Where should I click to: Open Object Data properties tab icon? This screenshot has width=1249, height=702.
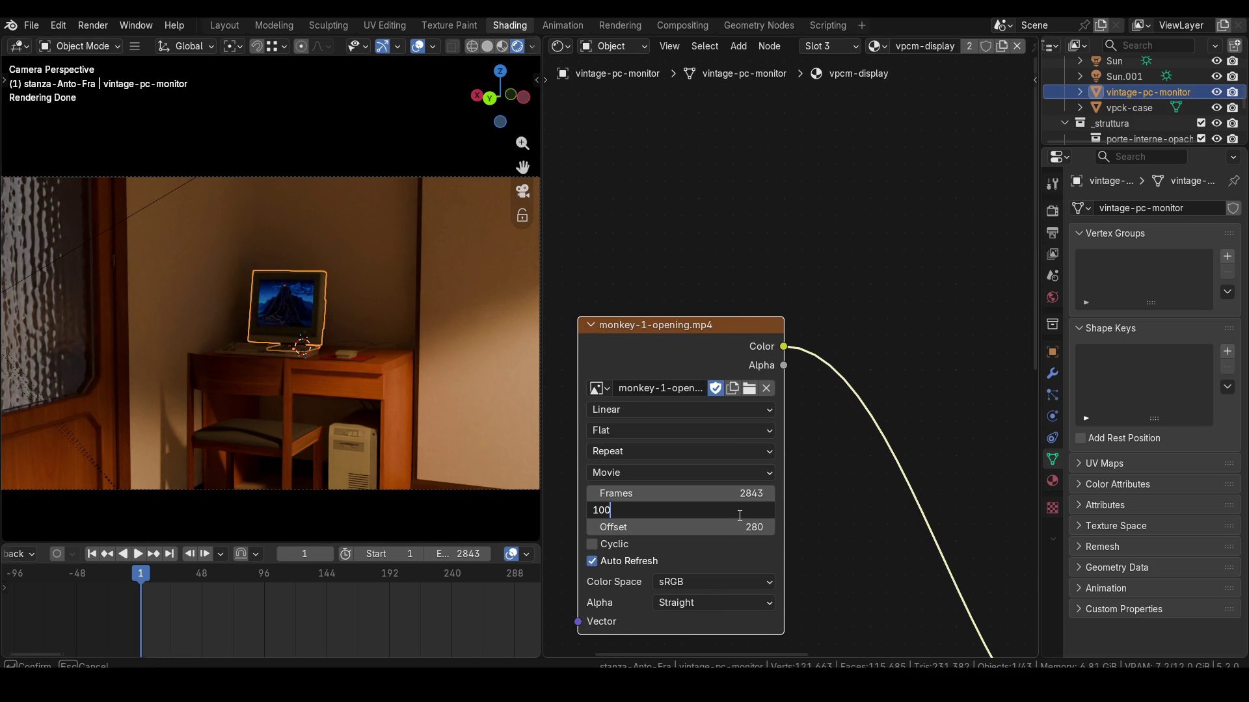click(x=1053, y=460)
